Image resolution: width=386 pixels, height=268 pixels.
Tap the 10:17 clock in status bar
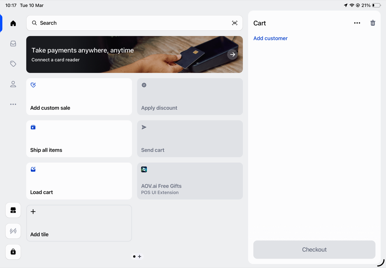[x=11, y=5]
